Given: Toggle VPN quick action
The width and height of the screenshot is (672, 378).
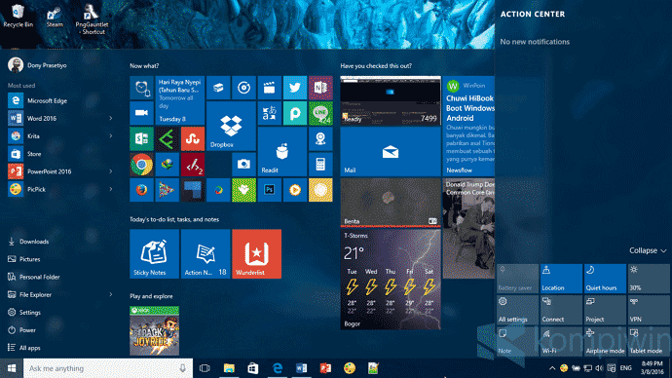Looking at the screenshot, I should click(x=649, y=310).
